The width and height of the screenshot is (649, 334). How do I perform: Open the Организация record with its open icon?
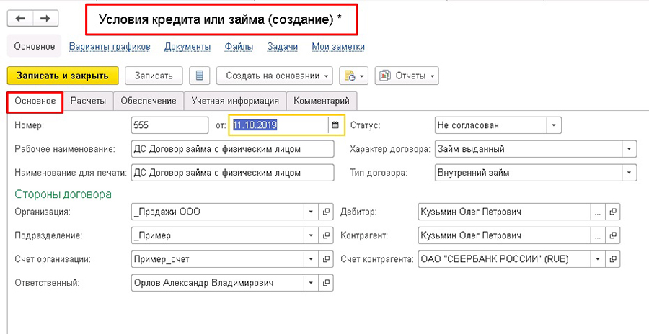(x=326, y=212)
